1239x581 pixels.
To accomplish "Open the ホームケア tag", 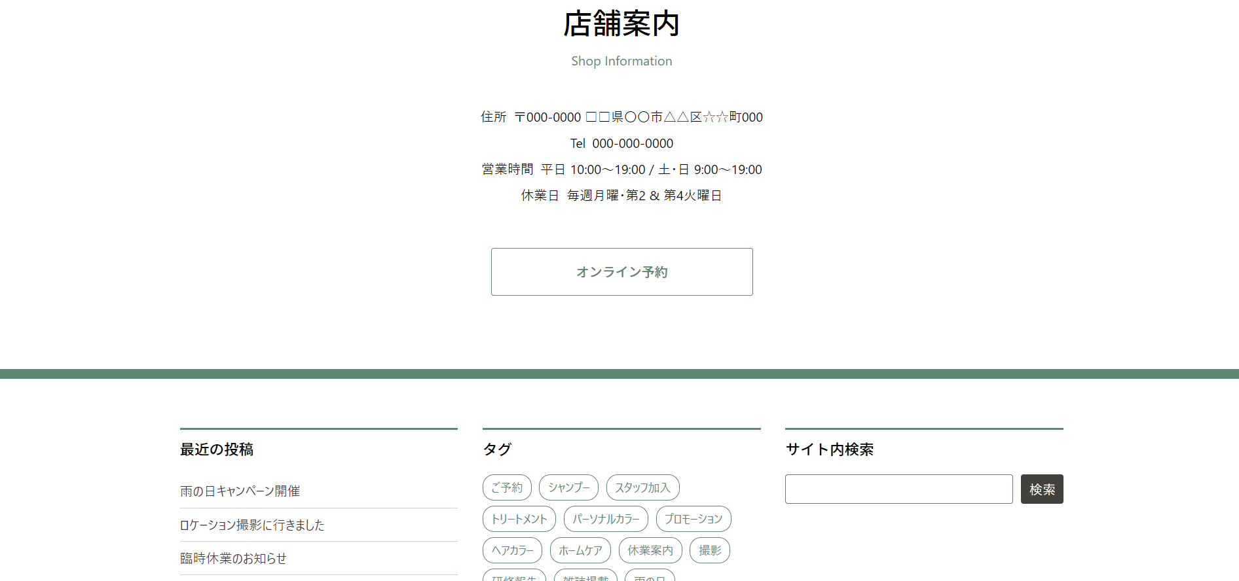I will coord(580,550).
